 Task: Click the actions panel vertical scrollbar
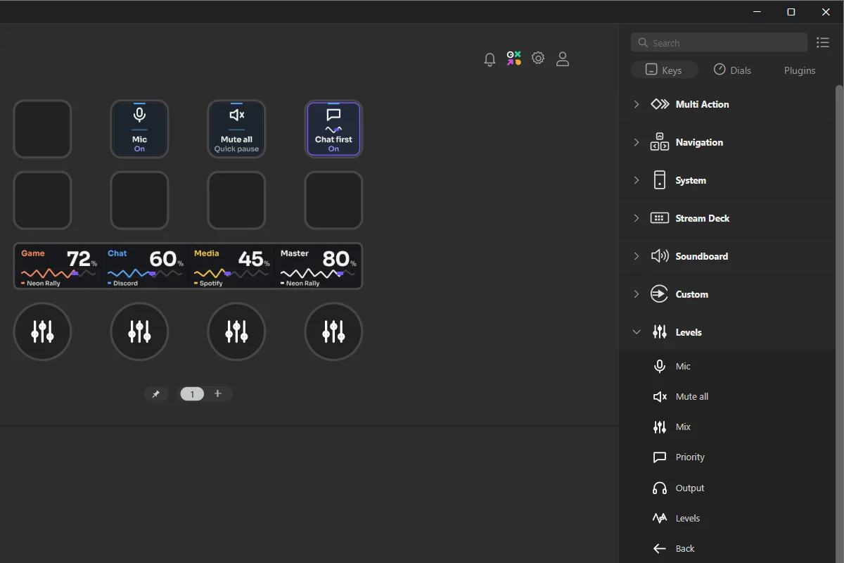839,324
